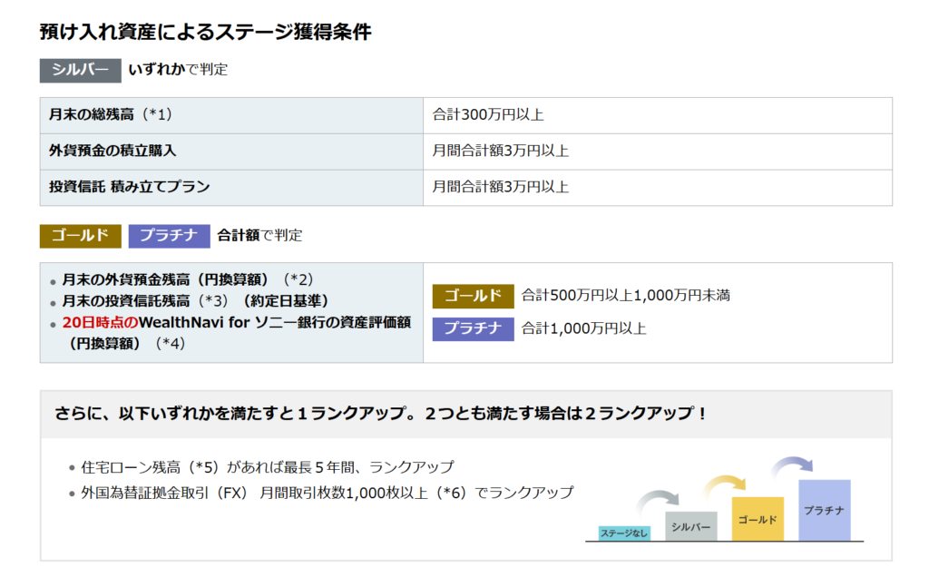
Task: Click the シルバー block in the stage chart
Action: click(690, 526)
